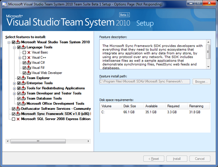Viewport: 218px width, 167px height.
Task: Click install icon next to Team Developer and Tester Tools
Action: 23,93
